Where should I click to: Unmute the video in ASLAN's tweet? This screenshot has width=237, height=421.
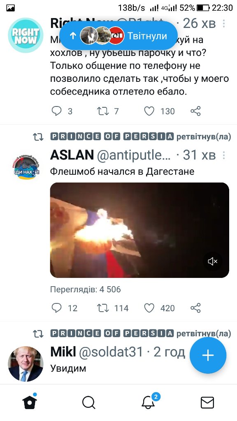pyautogui.click(x=213, y=261)
